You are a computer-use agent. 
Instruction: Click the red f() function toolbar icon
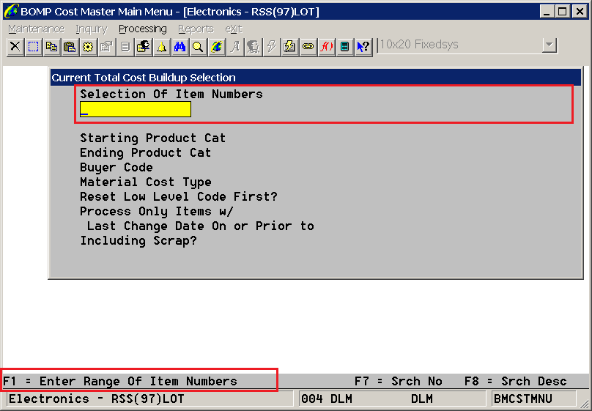pyautogui.click(x=326, y=47)
